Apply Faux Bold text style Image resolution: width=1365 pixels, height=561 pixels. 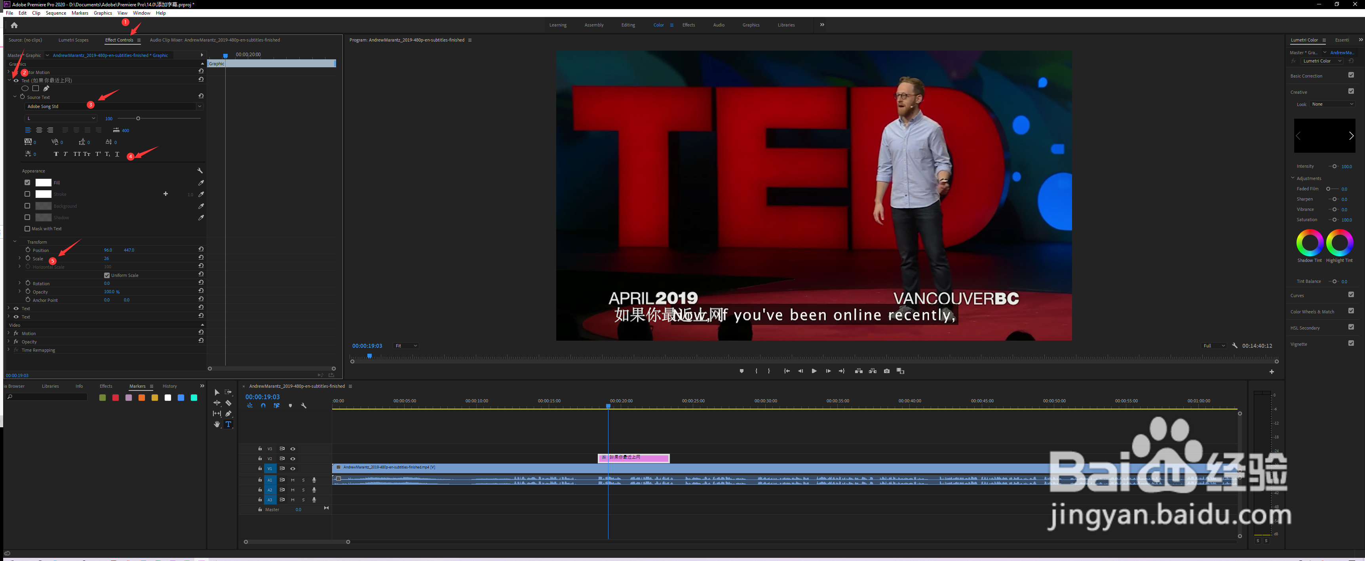56,154
